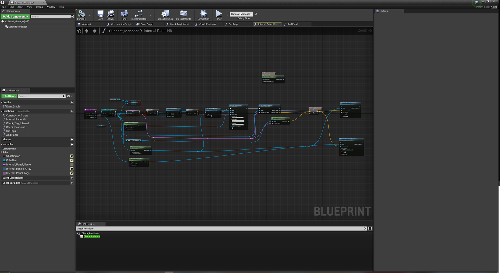
Task: Expand the Actor variable category
Action: coord(2,152)
